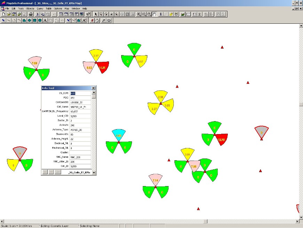Activate the Info tool button

point(161,14)
